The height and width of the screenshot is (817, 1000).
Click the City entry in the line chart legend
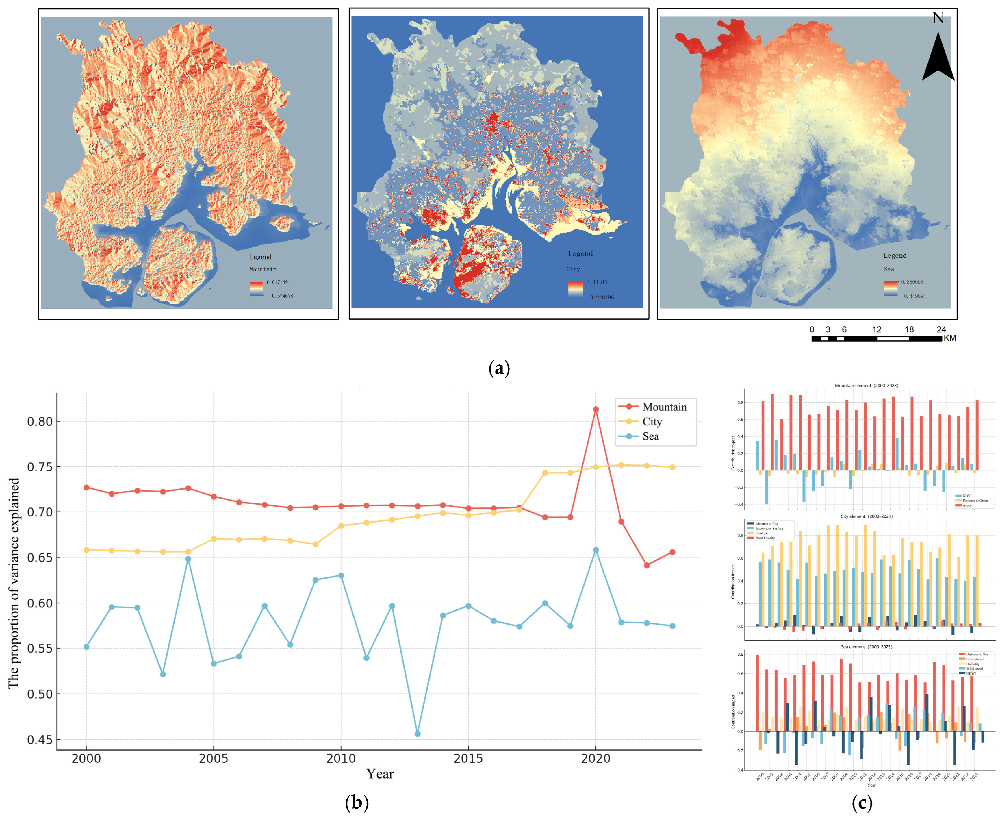coord(640,422)
